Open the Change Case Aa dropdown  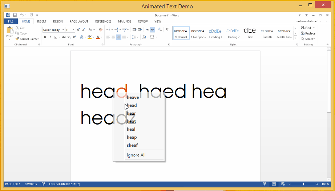pos(92,30)
